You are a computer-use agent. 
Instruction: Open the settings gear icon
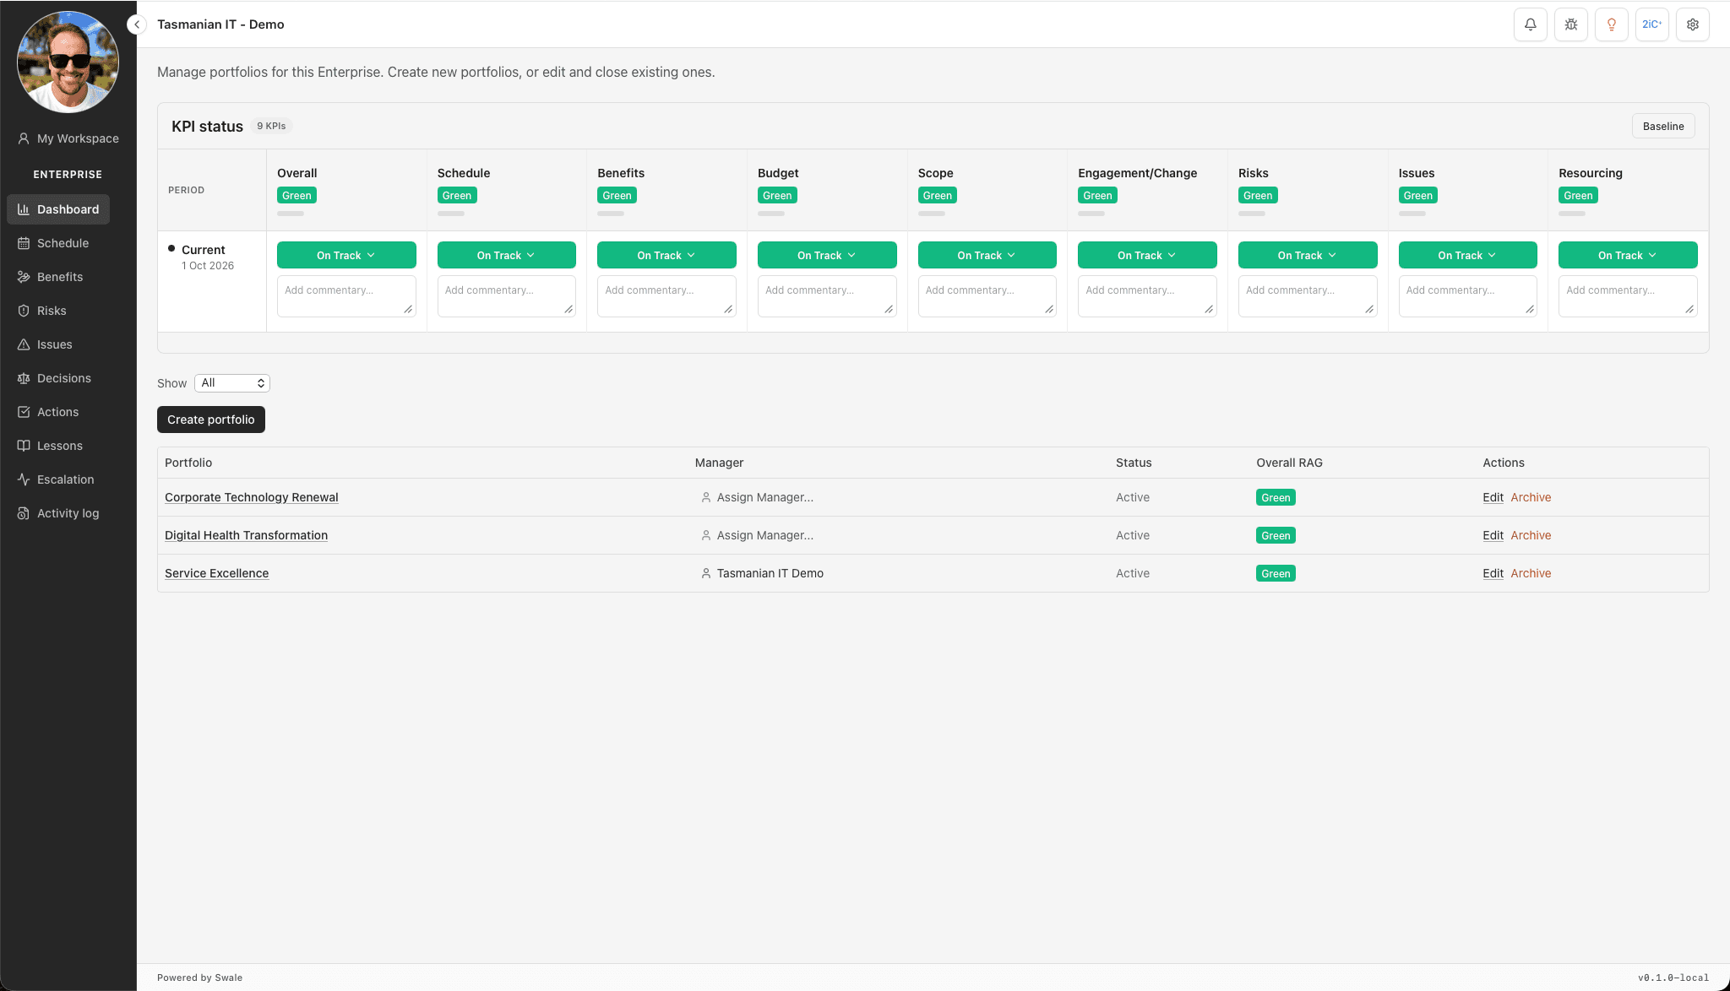tap(1692, 24)
